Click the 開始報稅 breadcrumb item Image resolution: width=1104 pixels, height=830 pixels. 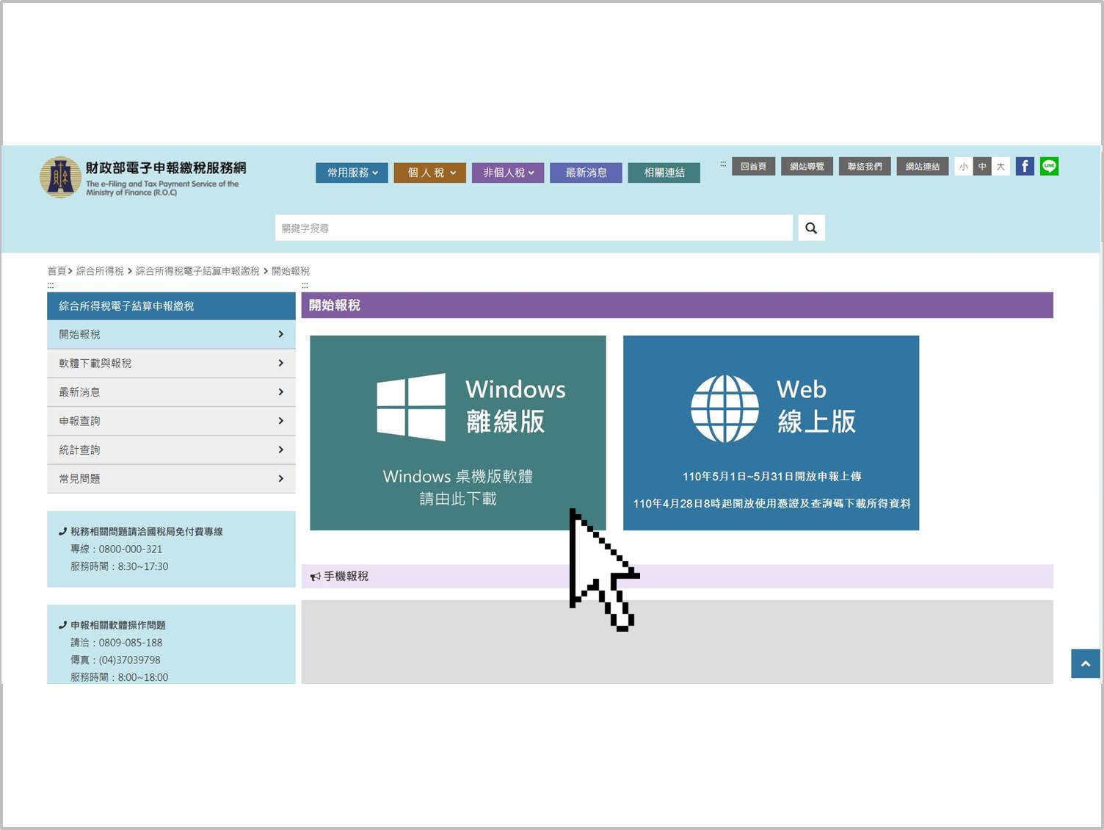click(x=291, y=271)
